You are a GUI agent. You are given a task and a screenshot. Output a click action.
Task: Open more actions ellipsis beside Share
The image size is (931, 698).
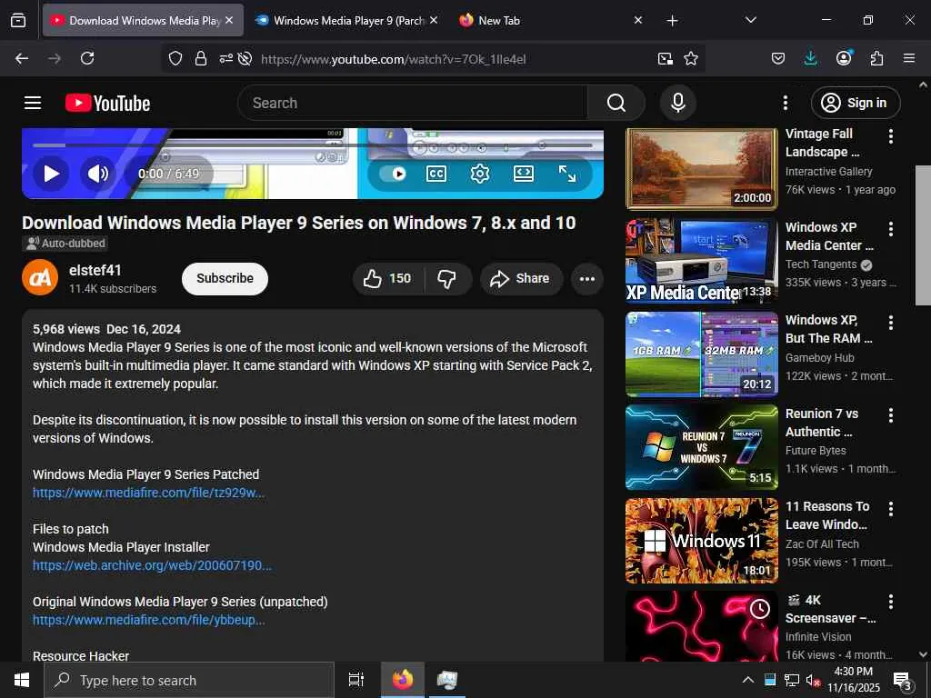tap(586, 278)
